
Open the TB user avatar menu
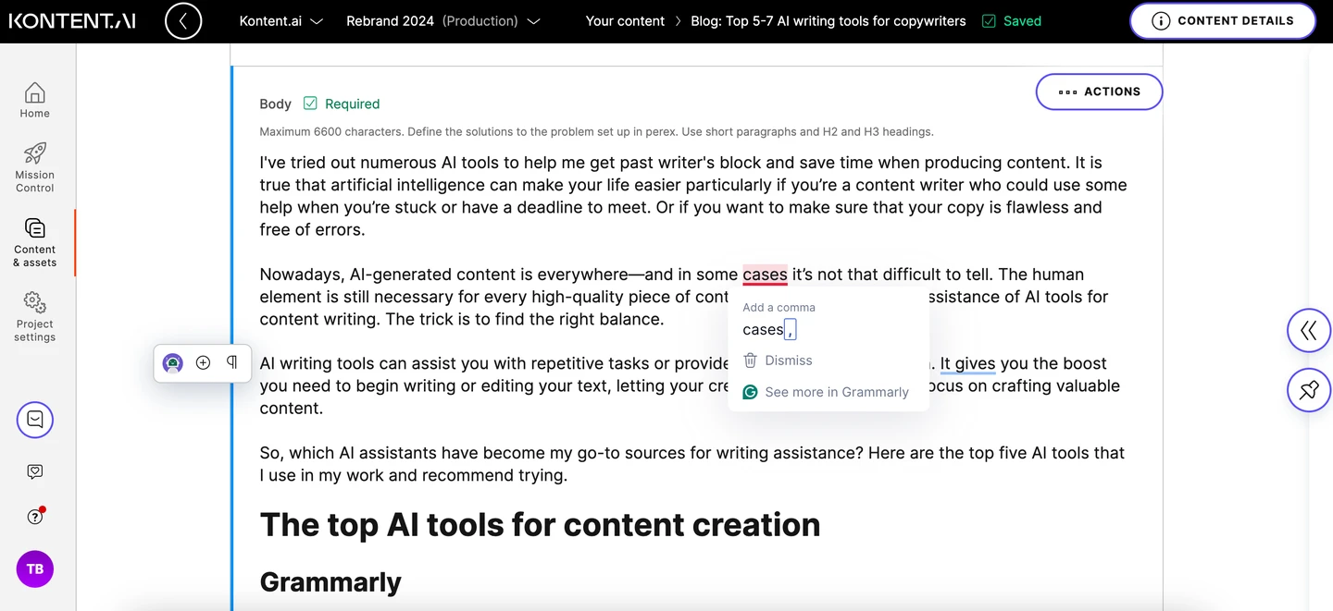click(x=34, y=569)
